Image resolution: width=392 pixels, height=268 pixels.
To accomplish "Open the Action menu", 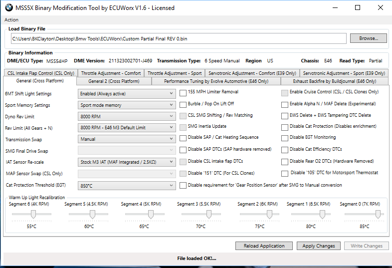I will pyautogui.click(x=11, y=20).
